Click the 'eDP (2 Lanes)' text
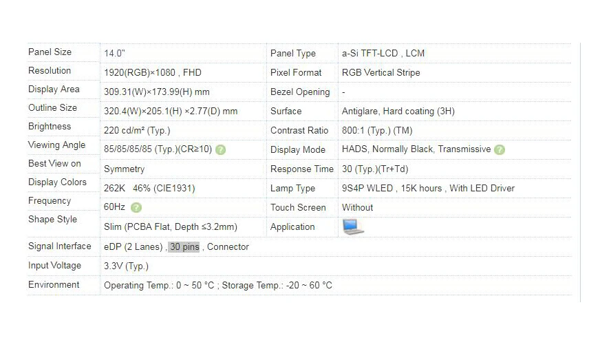600x338 pixels. point(133,247)
